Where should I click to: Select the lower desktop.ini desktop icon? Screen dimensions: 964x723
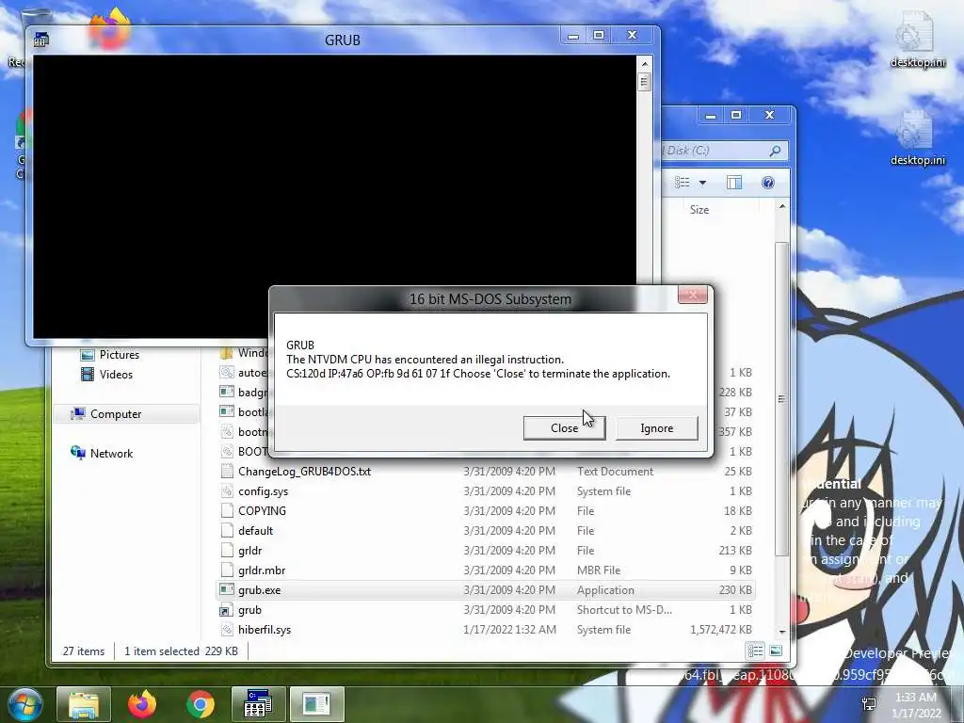coord(918,137)
